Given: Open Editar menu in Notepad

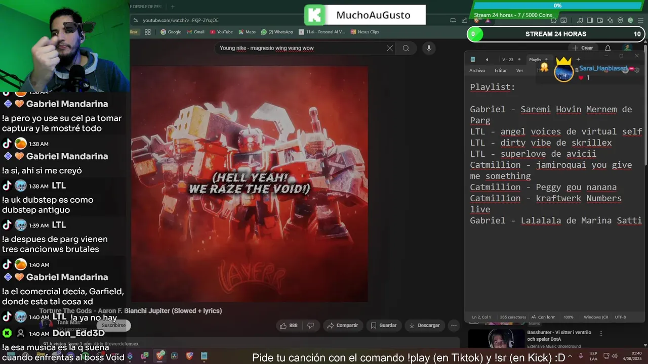Looking at the screenshot, I should tap(501, 71).
